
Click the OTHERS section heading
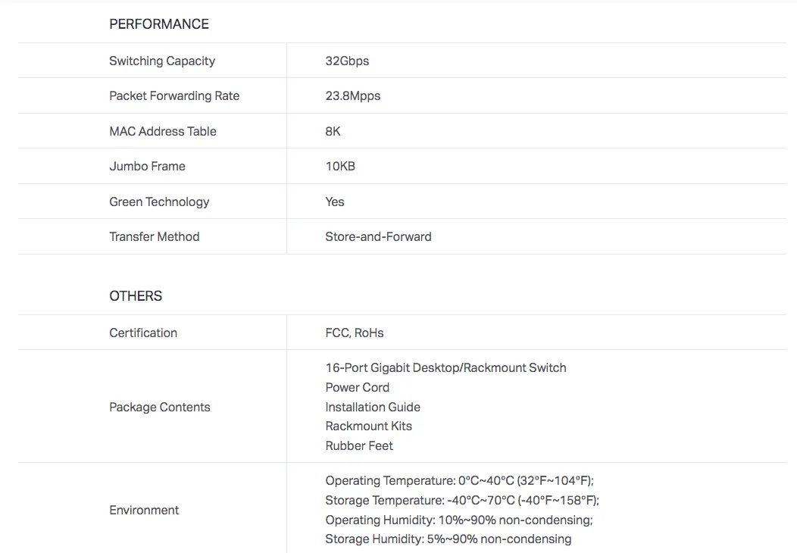tap(136, 296)
